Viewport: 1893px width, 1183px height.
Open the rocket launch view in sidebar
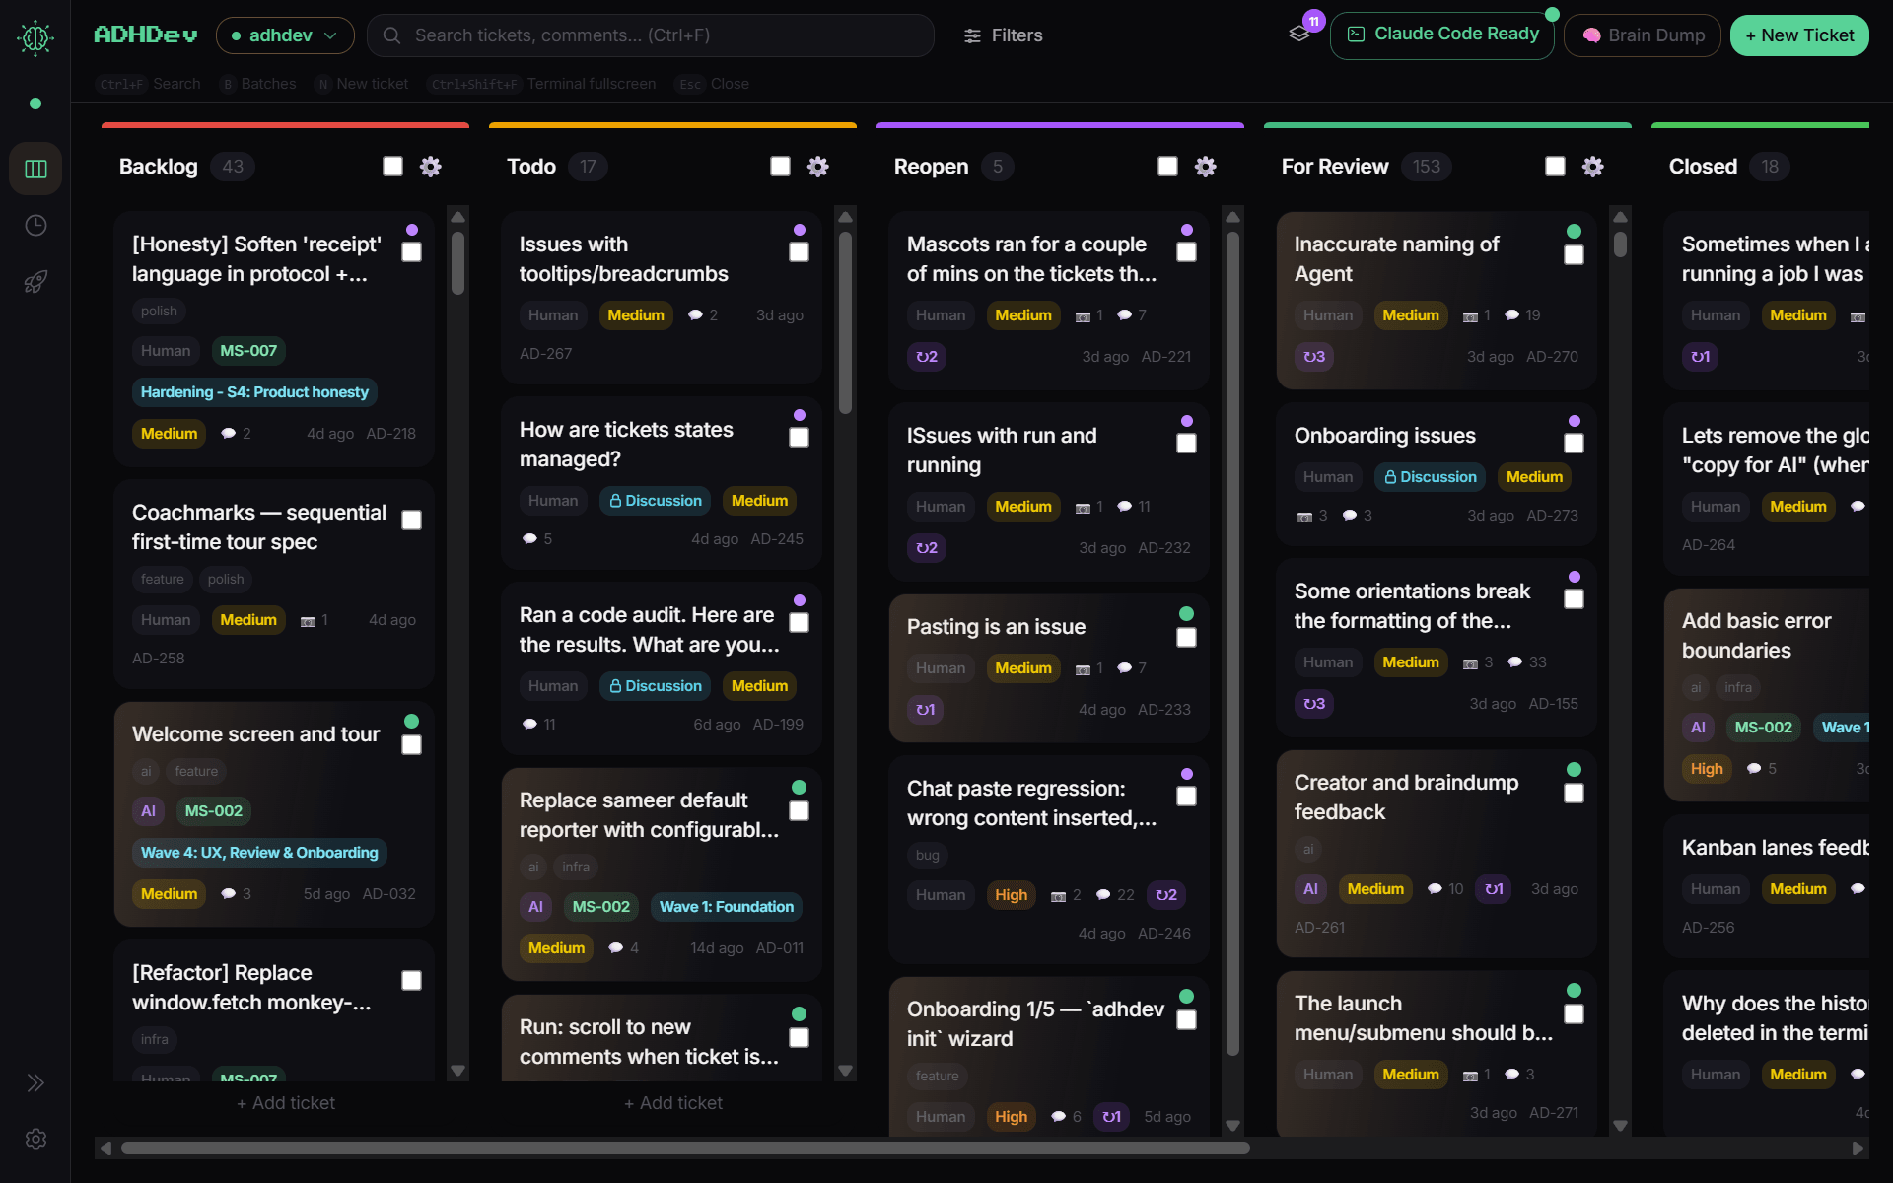coord(35,282)
